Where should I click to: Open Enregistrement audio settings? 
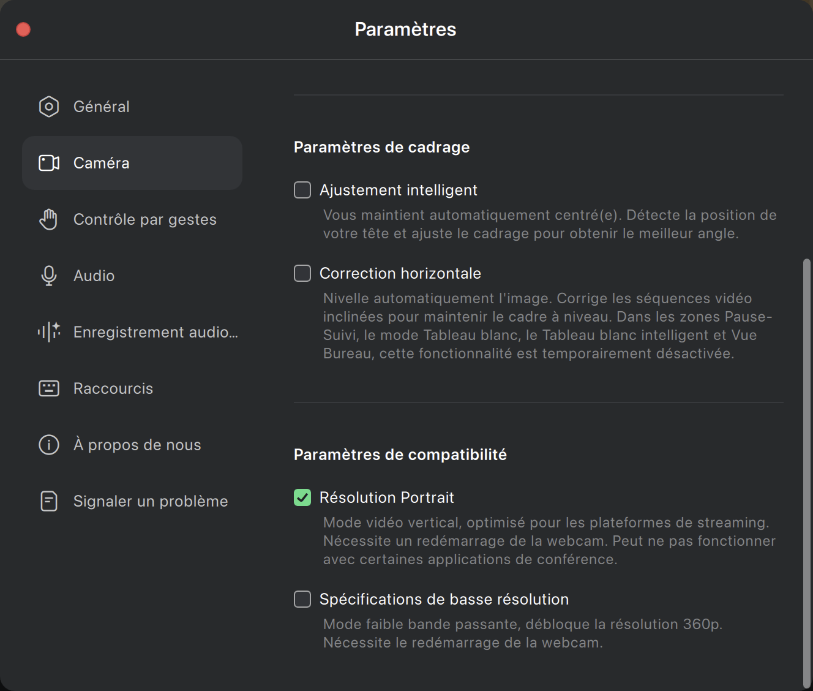tap(155, 332)
